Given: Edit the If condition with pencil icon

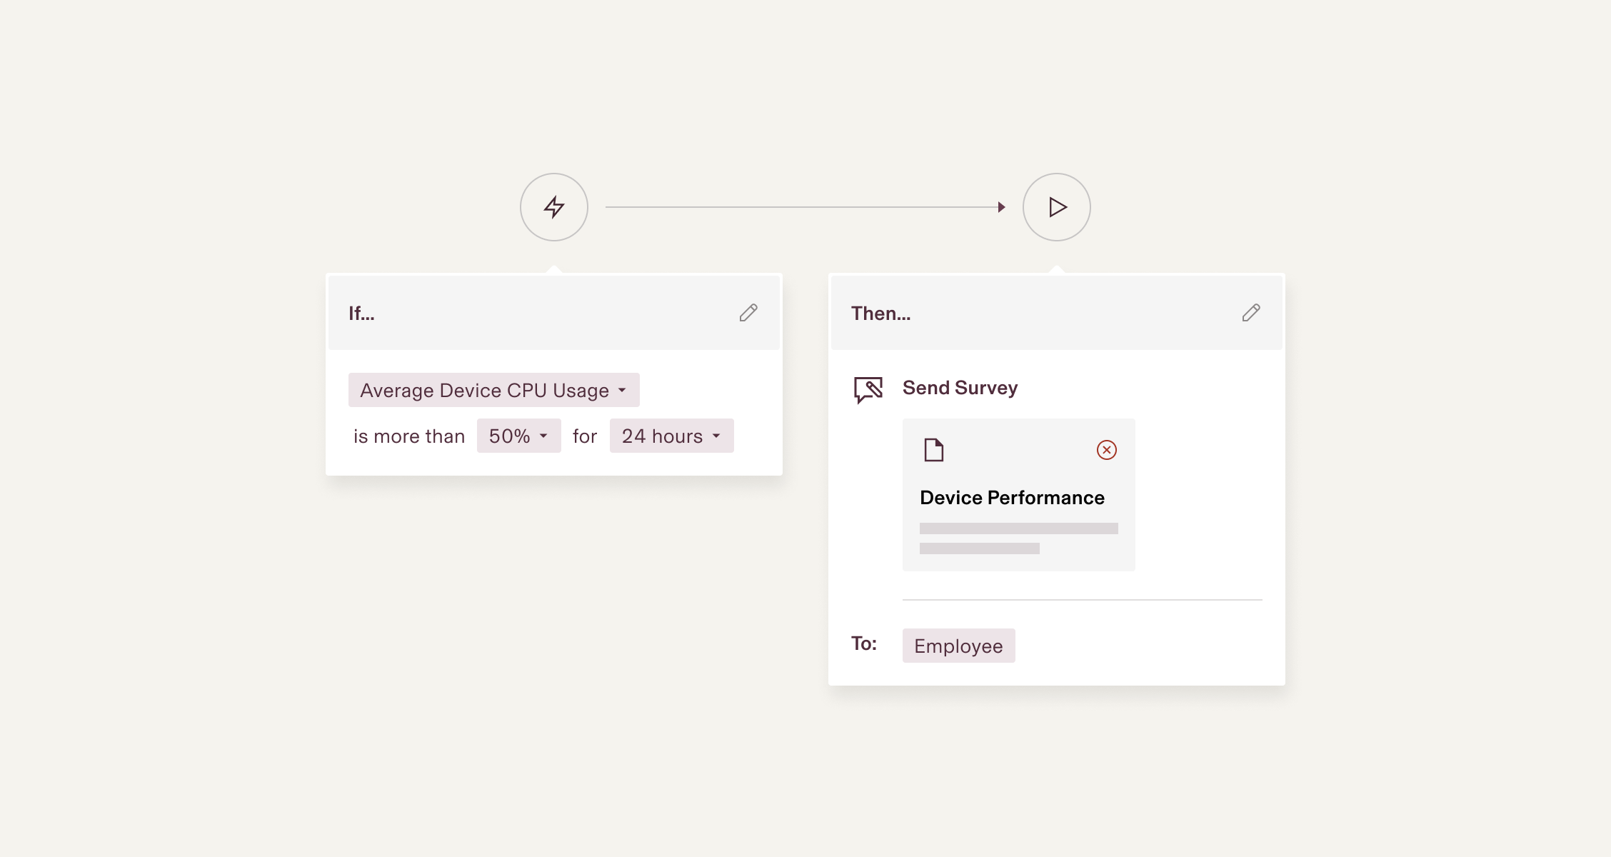Looking at the screenshot, I should (x=748, y=313).
